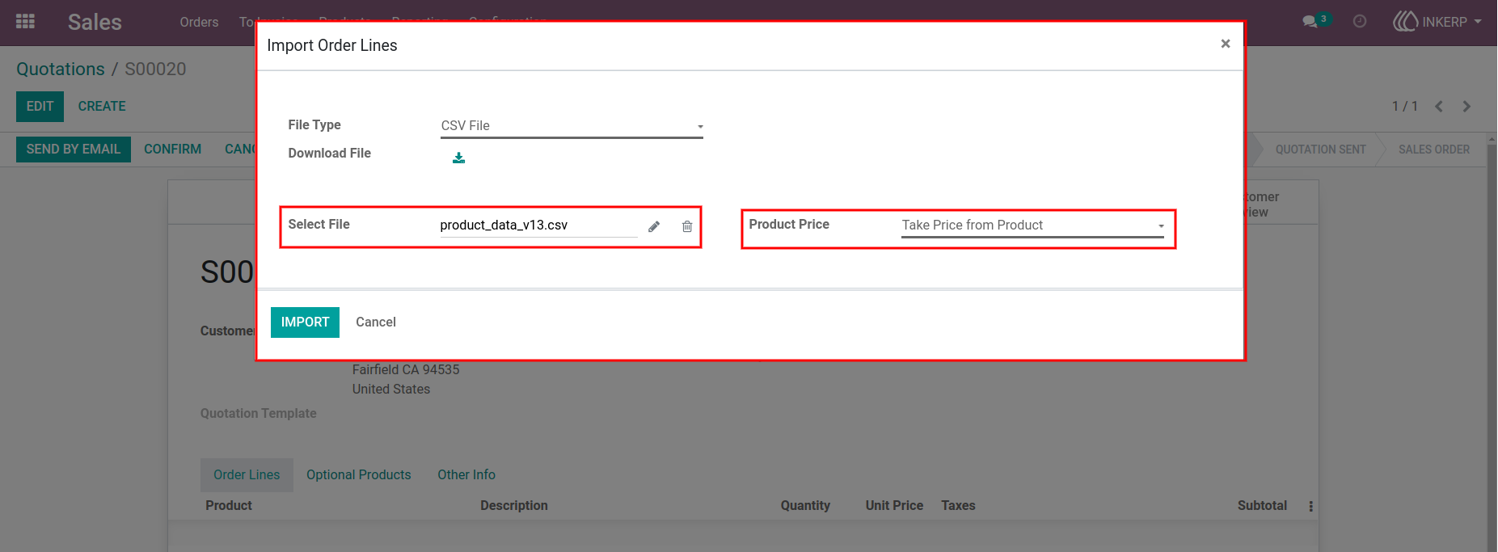Close the Import Order Lines dialog

coord(1226,44)
